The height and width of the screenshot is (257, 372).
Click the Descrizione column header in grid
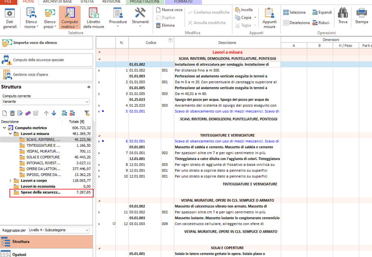click(227, 43)
